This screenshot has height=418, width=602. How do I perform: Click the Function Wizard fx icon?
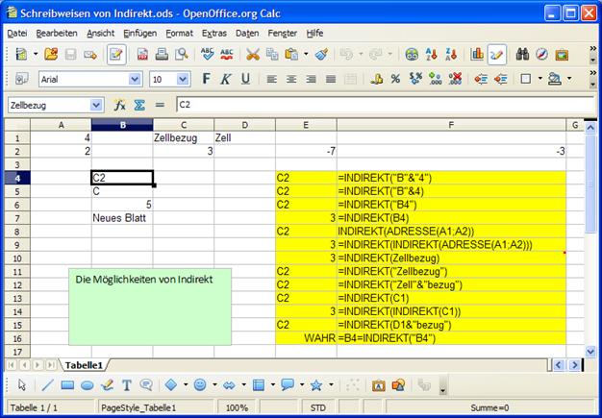pos(120,105)
